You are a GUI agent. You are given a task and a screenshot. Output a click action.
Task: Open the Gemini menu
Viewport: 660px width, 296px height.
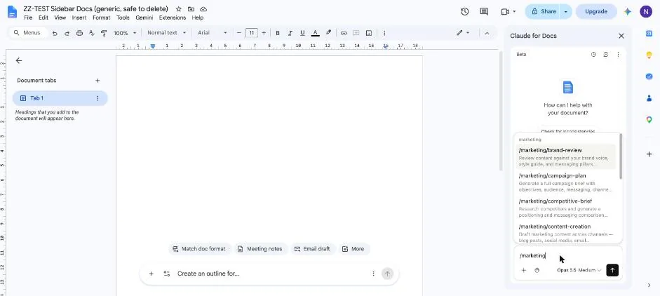(144, 18)
